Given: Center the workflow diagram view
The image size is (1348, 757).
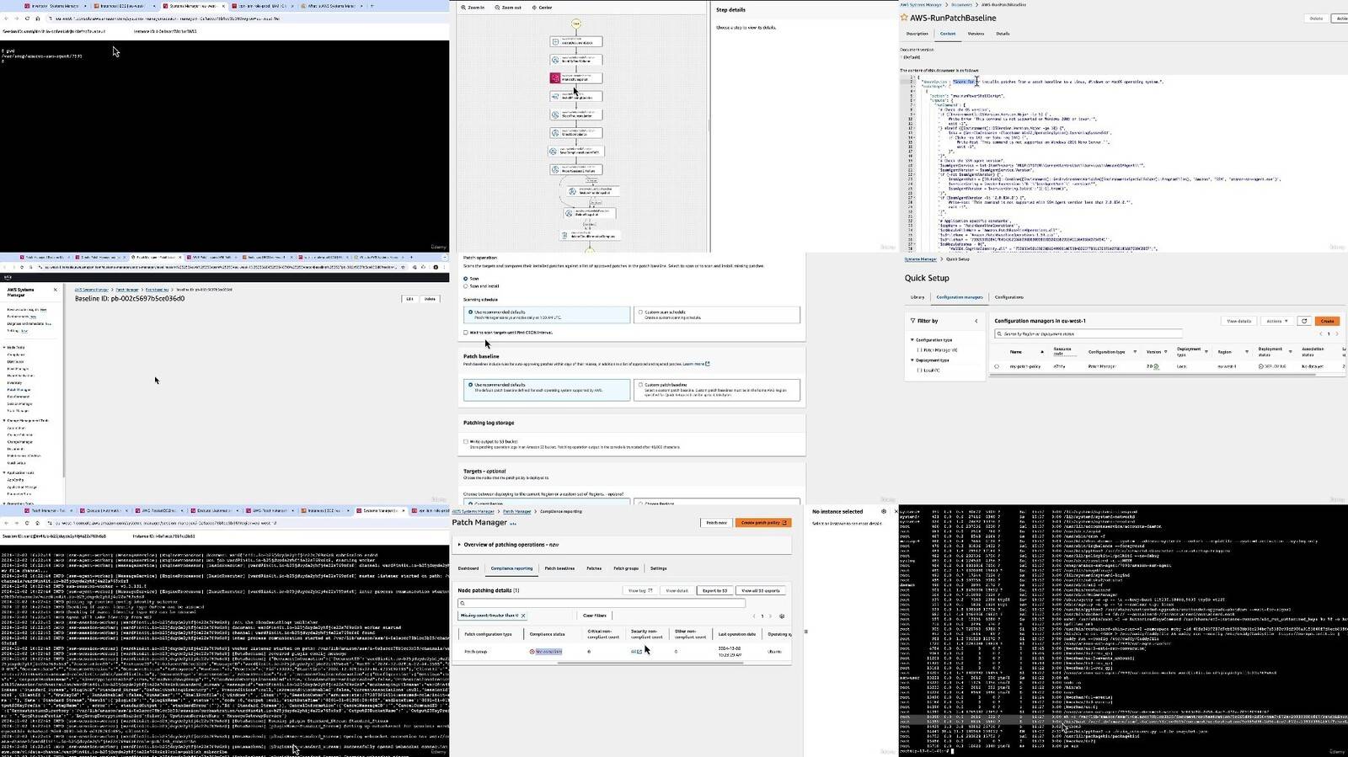Looking at the screenshot, I should (542, 8).
